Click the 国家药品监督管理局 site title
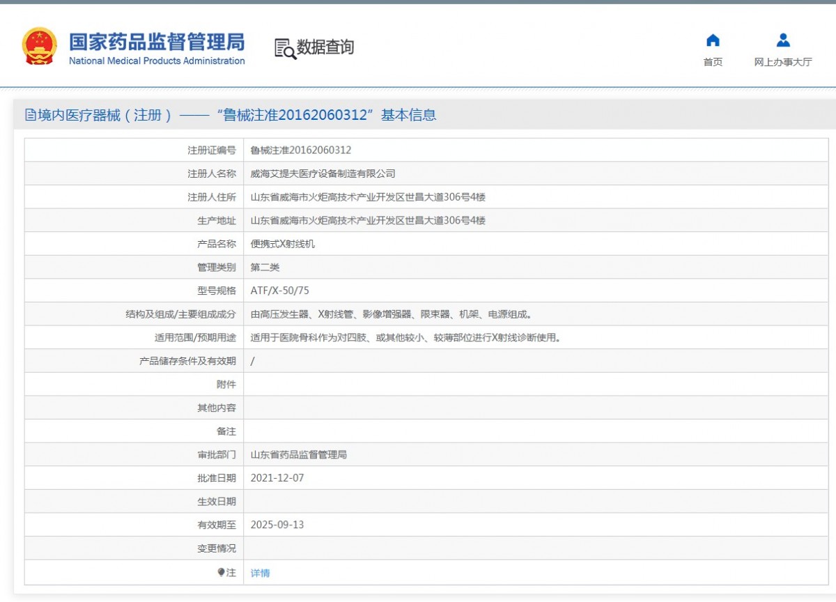The height and width of the screenshot is (602, 836). tap(157, 41)
